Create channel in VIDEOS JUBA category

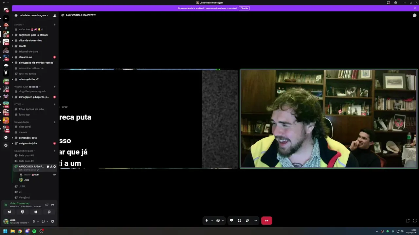click(54, 87)
